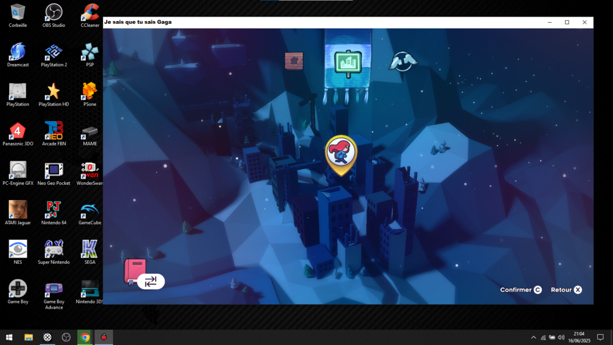This screenshot has width=613, height=345.
Task: Click the brick house Prologue icon
Action: click(294, 61)
